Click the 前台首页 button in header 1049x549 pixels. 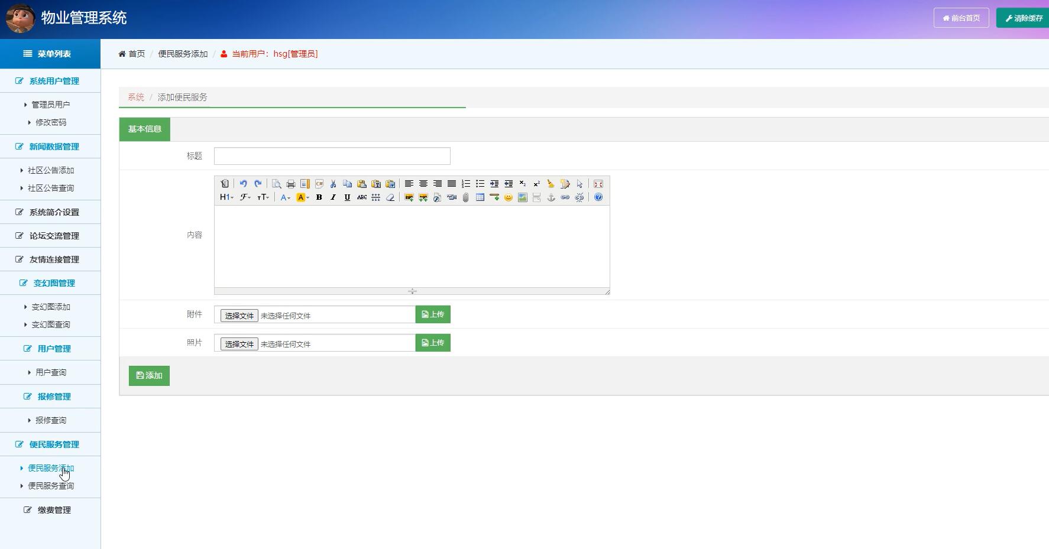coord(961,18)
